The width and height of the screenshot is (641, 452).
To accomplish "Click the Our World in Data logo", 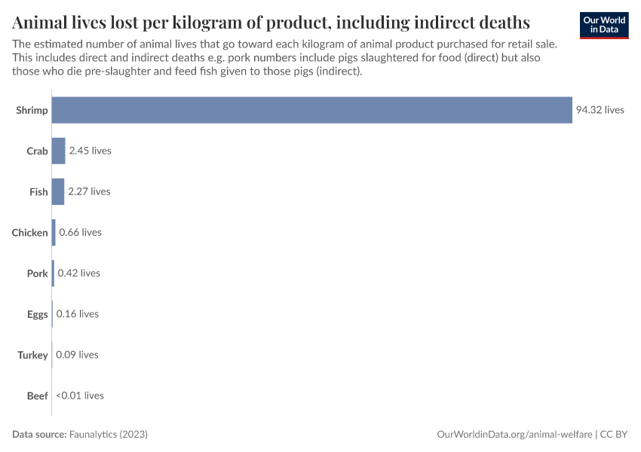I will pos(603,25).
